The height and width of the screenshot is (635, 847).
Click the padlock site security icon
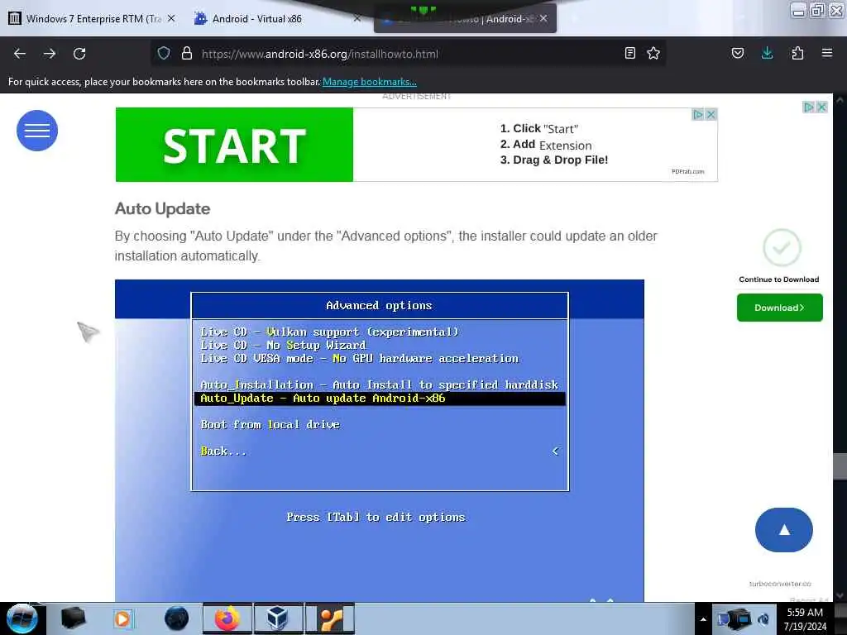(x=187, y=53)
